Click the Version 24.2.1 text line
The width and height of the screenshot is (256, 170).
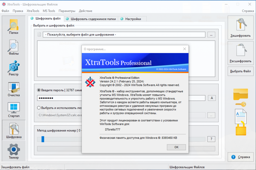(x=122, y=81)
